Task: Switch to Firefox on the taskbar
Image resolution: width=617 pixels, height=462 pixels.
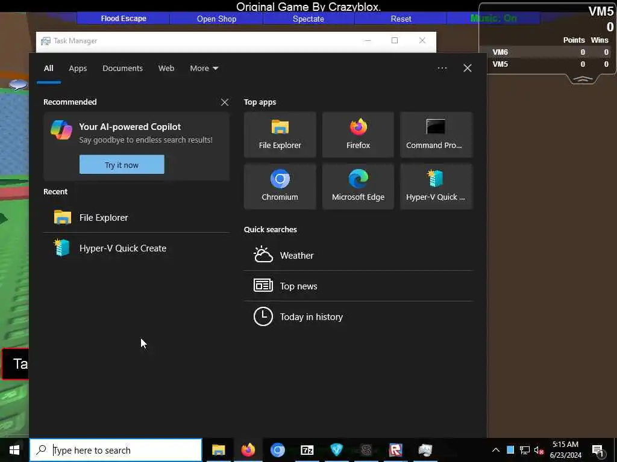Action: click(x=248, y=450)
